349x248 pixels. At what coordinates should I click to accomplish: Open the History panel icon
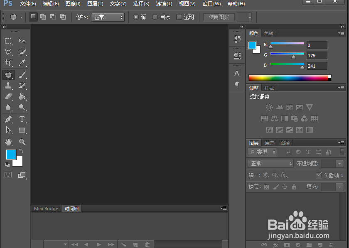(237, 39)
